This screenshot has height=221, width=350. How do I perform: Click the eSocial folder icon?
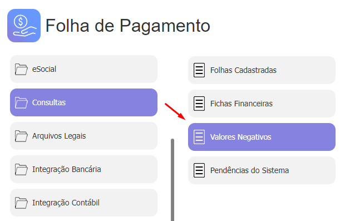click(x=21, y=69)
